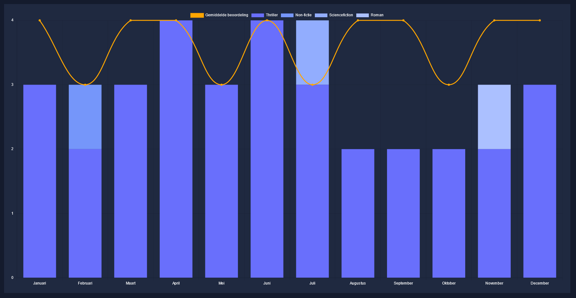Image resolution: width=576 pixels, height=298 pixels.
Task: Select the Augustus Thriller bar
Action: click(358, 213)
